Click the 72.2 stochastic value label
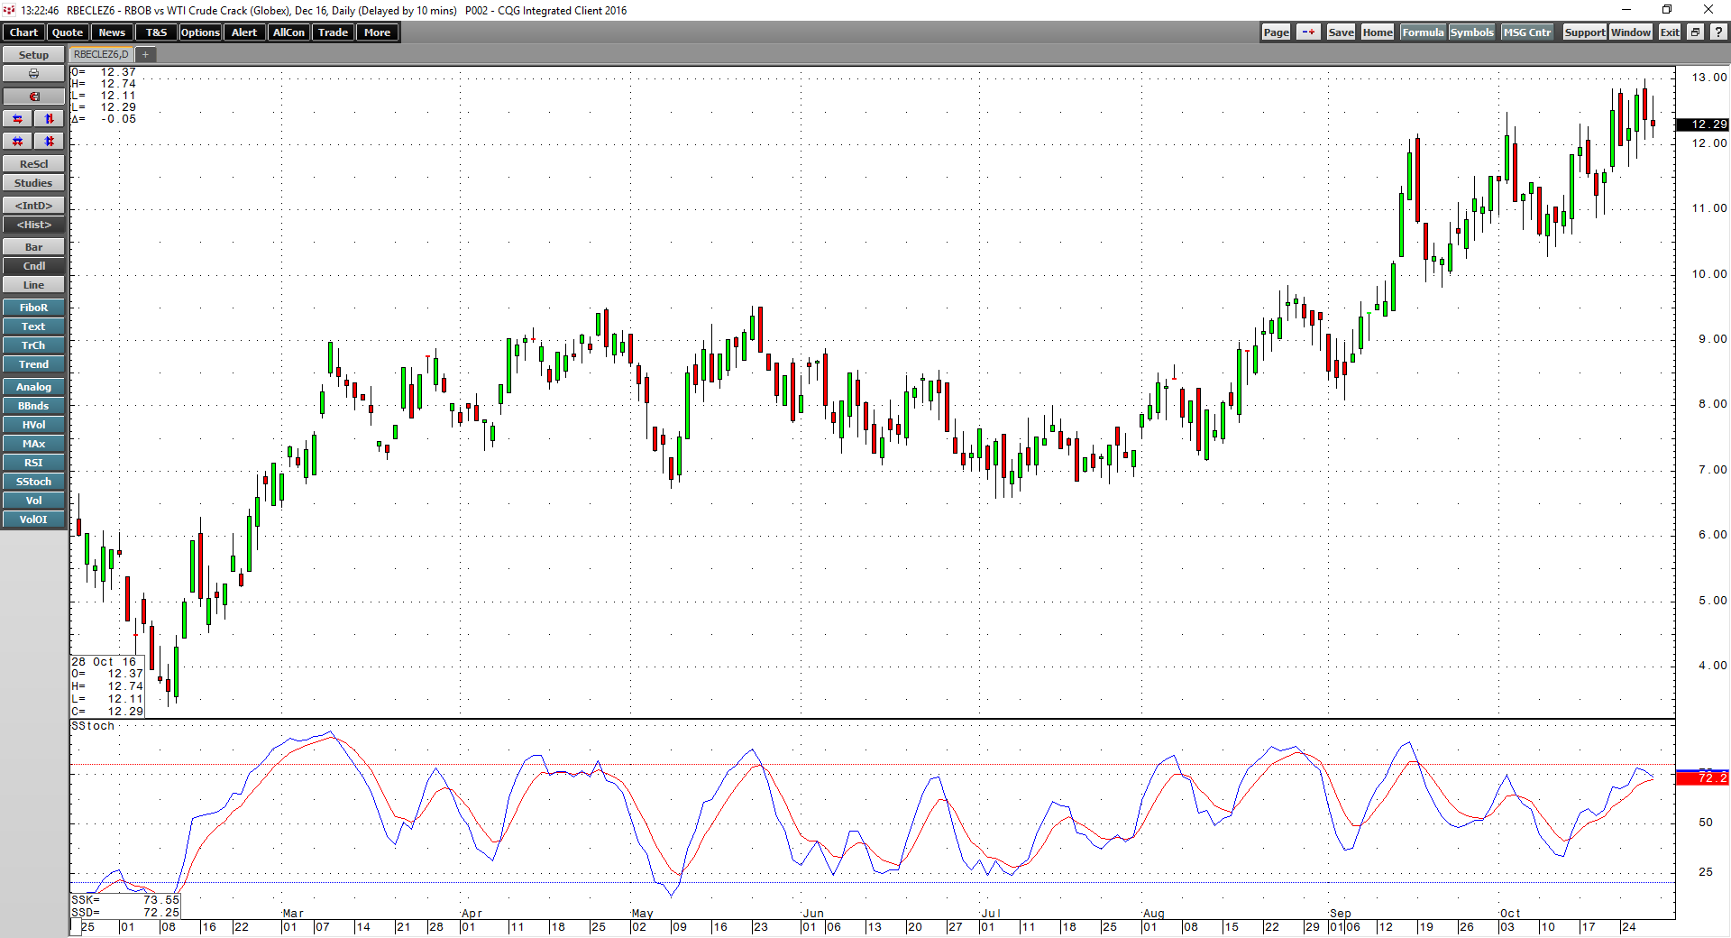Image resolution: width=1731 pixels, height=938 pixels. tap(1702, 777)
